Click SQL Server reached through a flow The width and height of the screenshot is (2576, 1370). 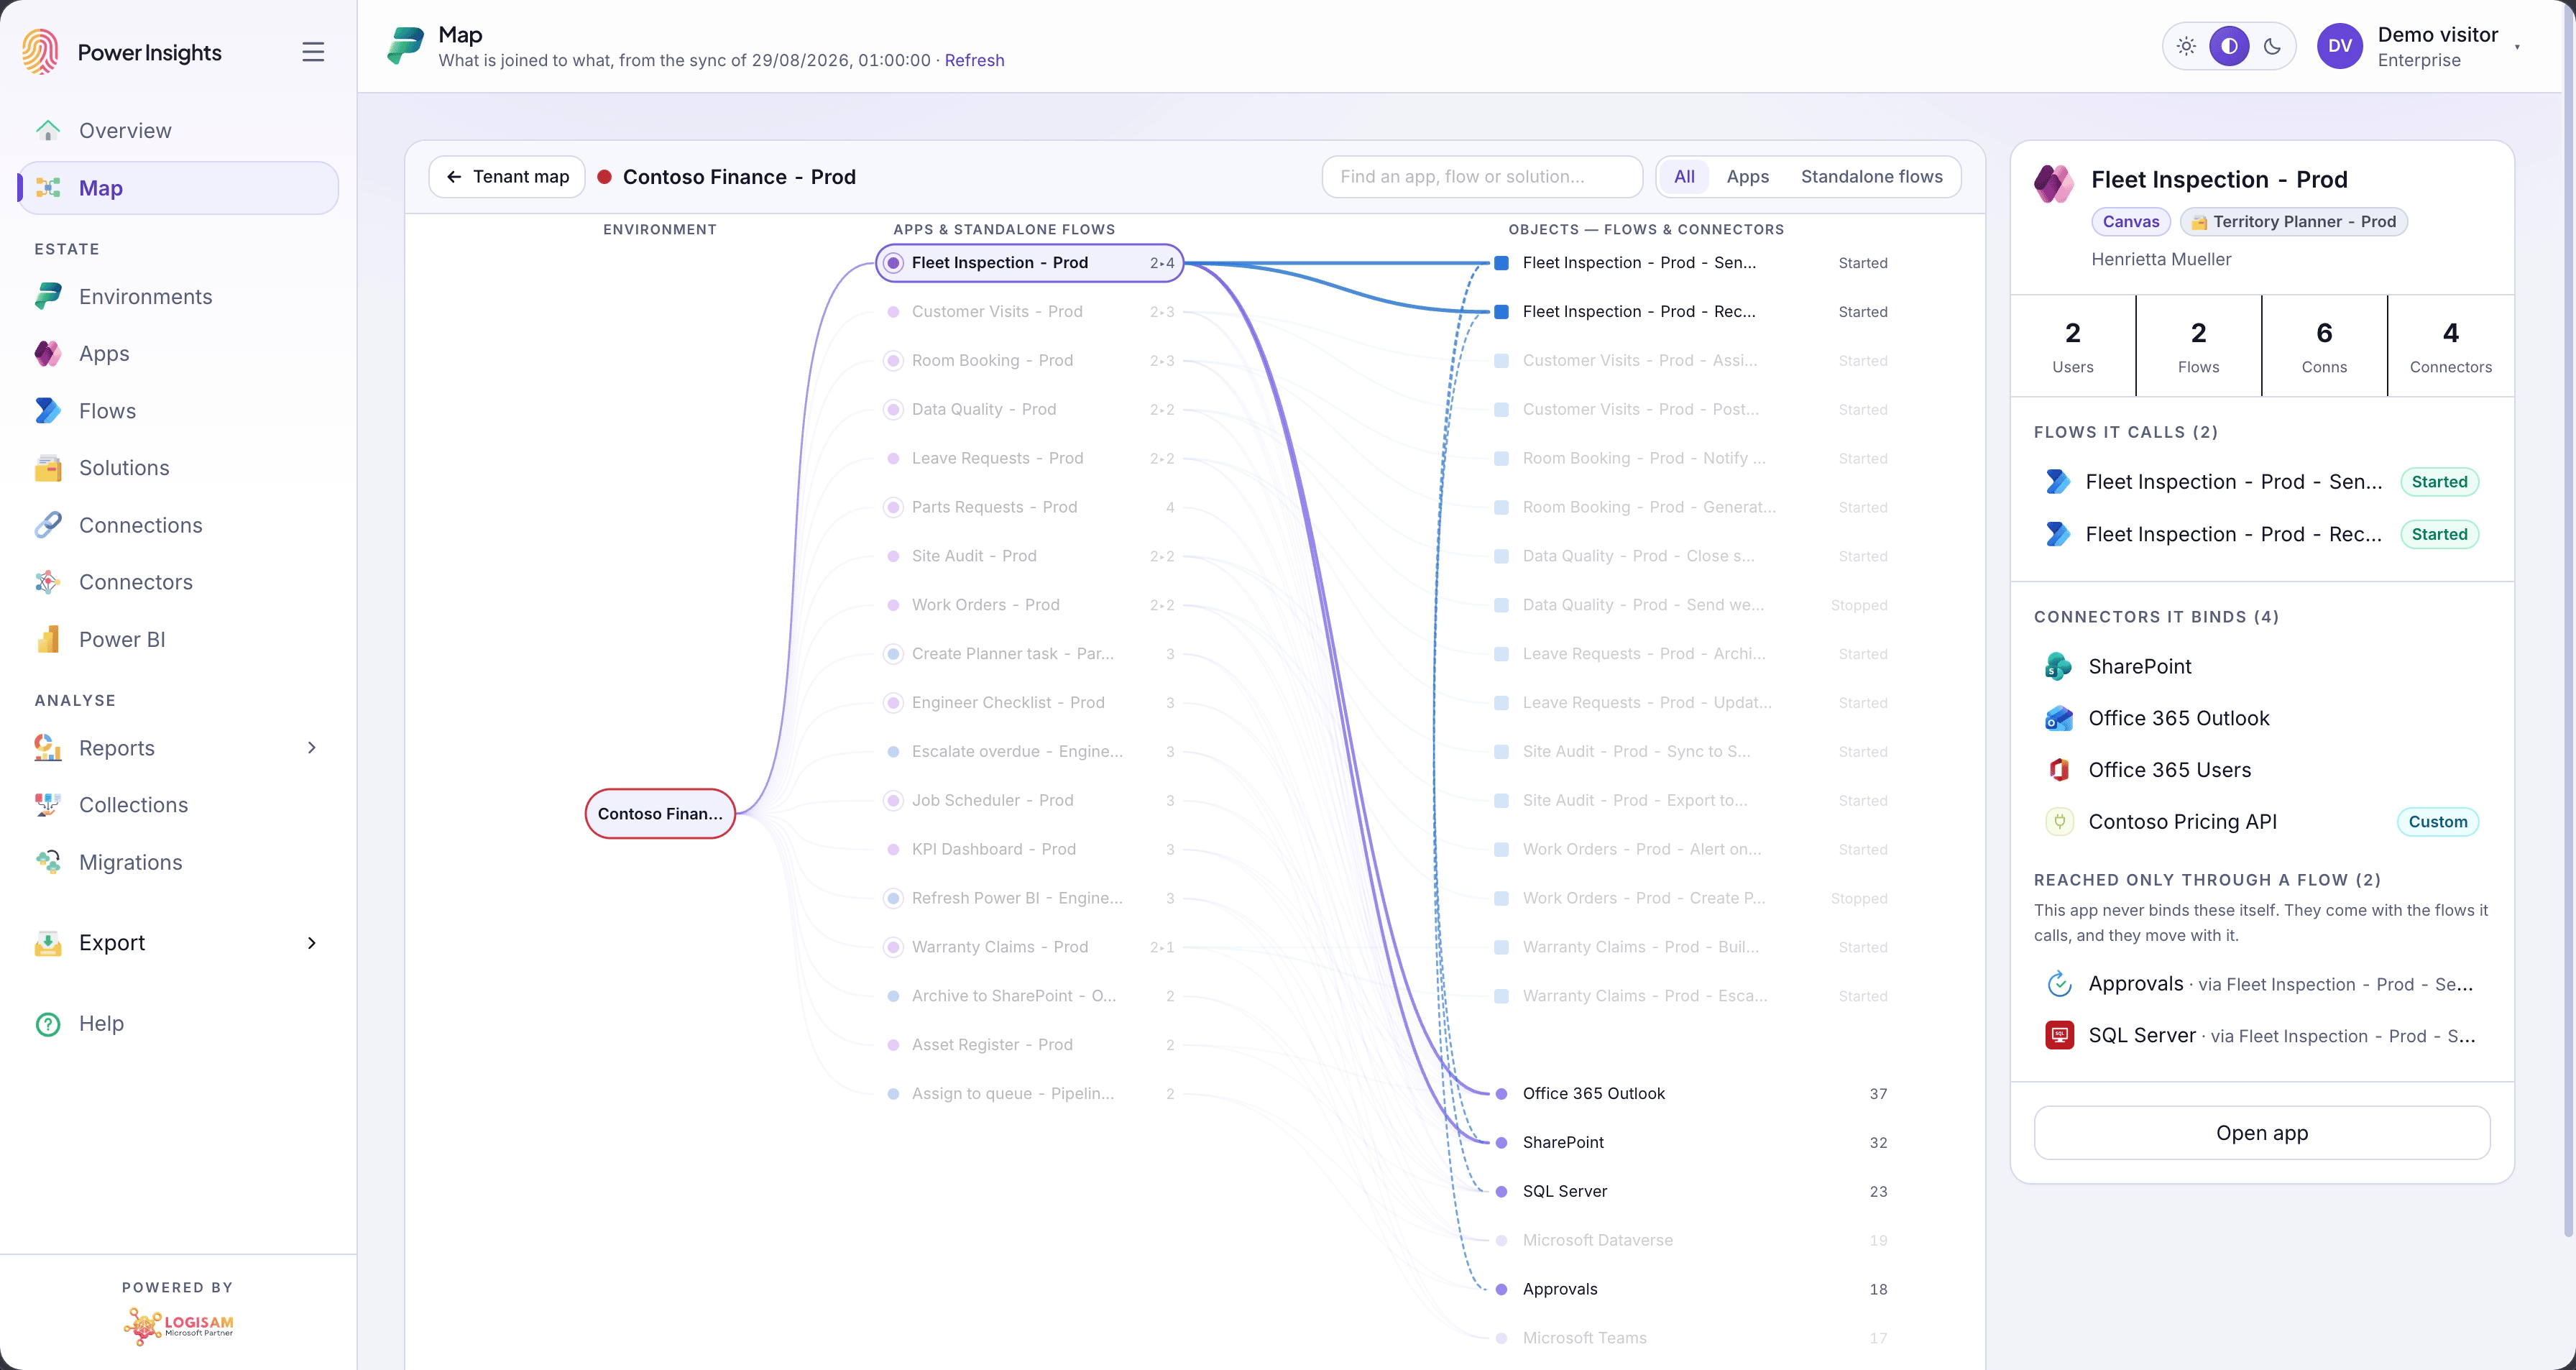[x=2261, y=1036]
